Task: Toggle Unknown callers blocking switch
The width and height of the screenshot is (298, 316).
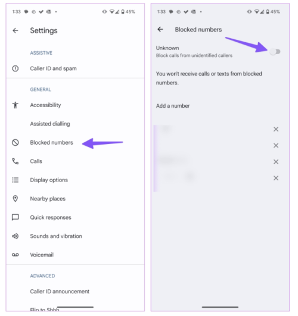Action: click(275, 52)
